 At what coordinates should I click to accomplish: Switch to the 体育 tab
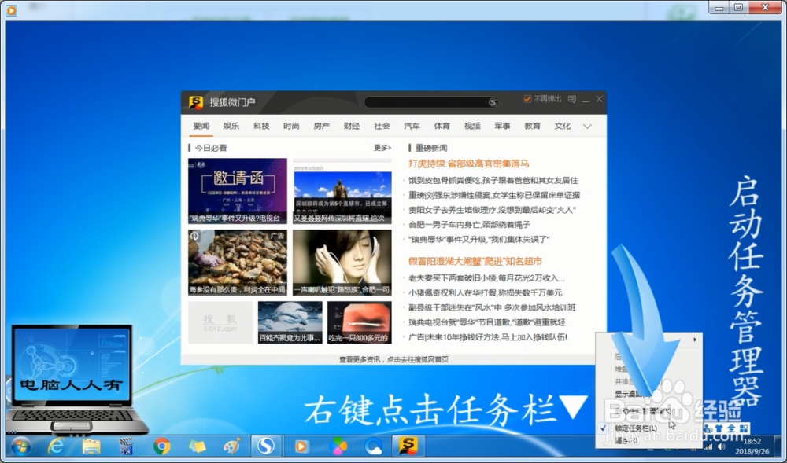tap(442, 127)
